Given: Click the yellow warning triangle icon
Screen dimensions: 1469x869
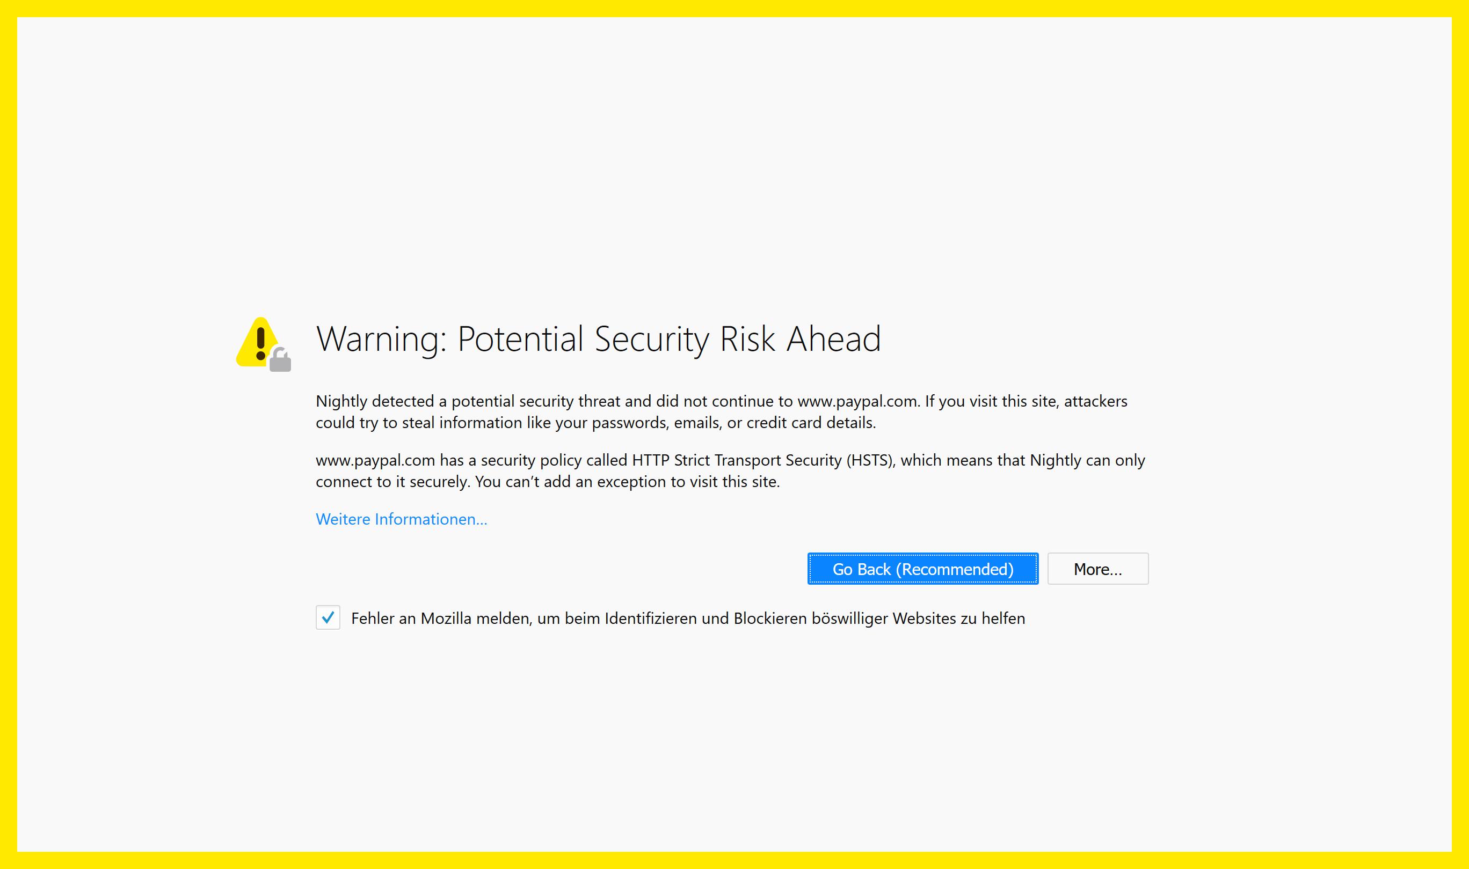Looking at the screenshot, I should pos(256,347).
